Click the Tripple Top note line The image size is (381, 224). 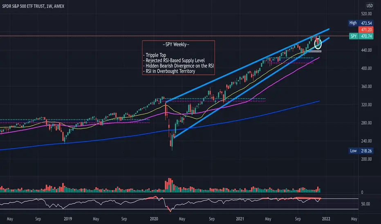tap(155, 55)
